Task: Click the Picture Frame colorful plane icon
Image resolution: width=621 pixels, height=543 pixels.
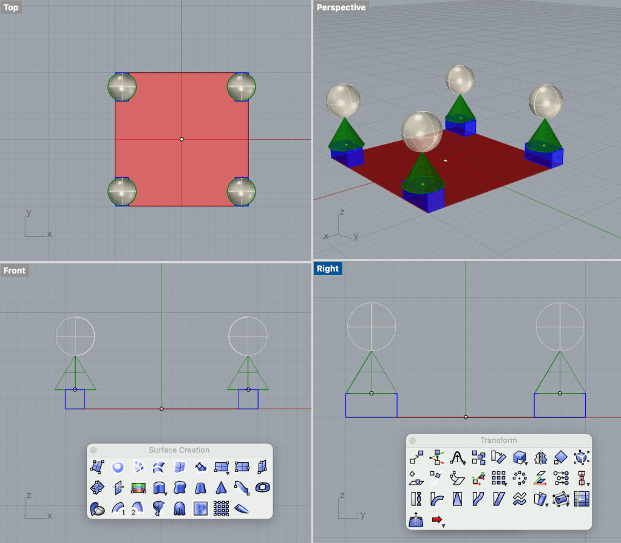Action: click(x=138, y=488)
